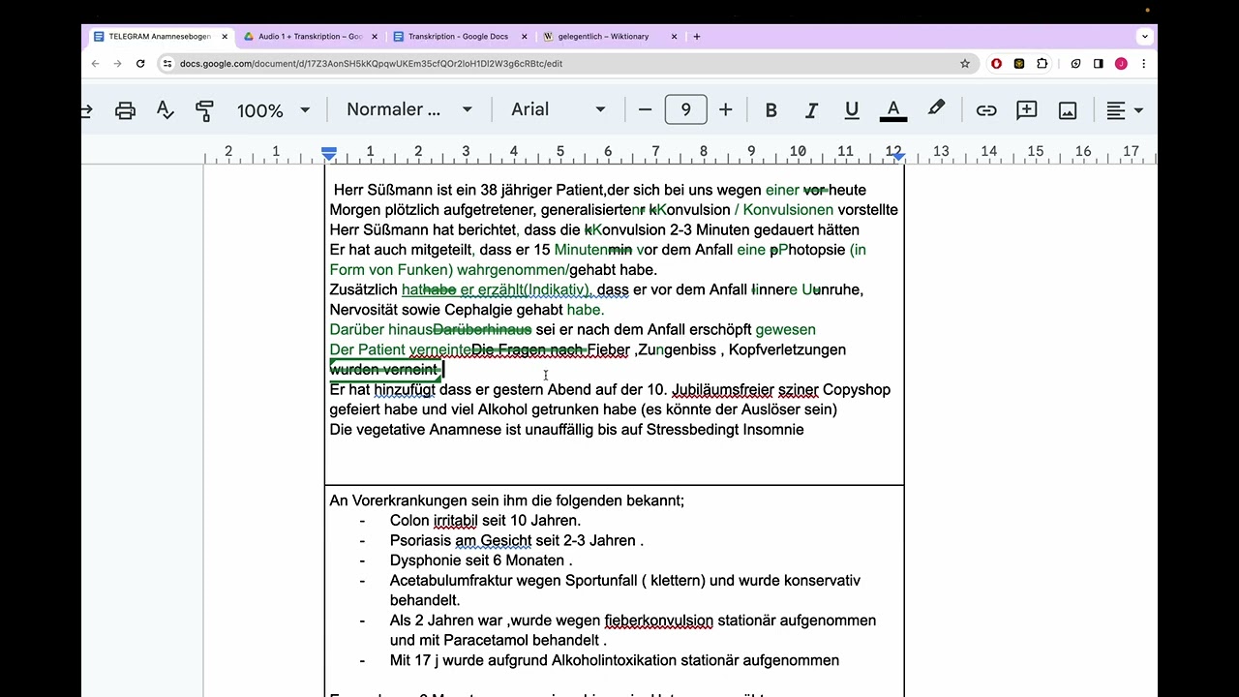Go back to the previous page

point(95,64)
